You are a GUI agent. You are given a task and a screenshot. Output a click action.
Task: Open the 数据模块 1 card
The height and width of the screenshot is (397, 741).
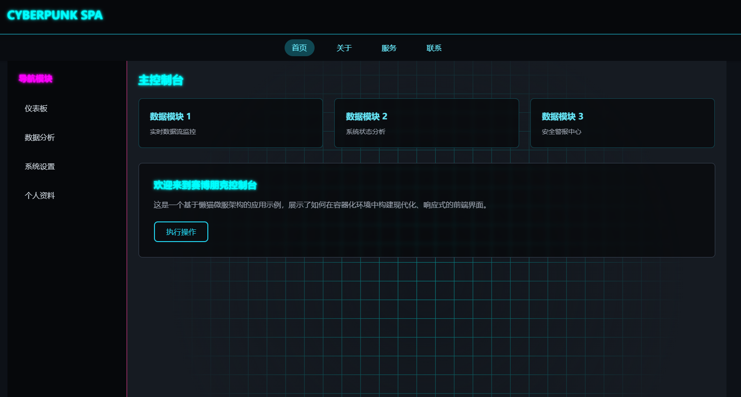click(x=231, y=123)
